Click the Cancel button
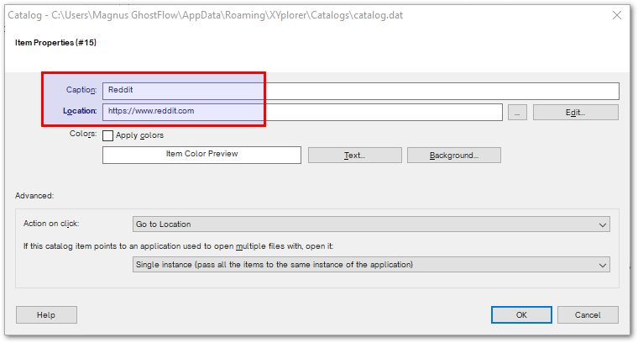The width and height of the screenshot is (638, 343). pyautogui.click(x=588, y=315)
